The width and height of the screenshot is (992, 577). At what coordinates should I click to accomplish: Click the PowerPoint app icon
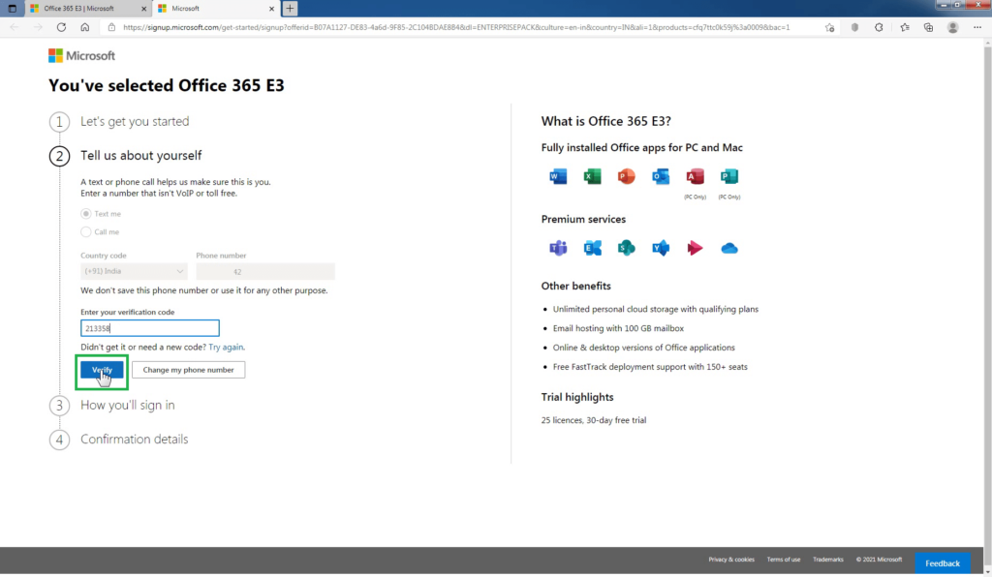click(x=627, y=176)
